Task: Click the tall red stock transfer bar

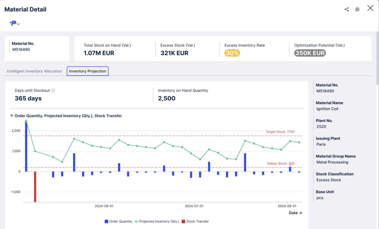Action: tap(35, 187)
